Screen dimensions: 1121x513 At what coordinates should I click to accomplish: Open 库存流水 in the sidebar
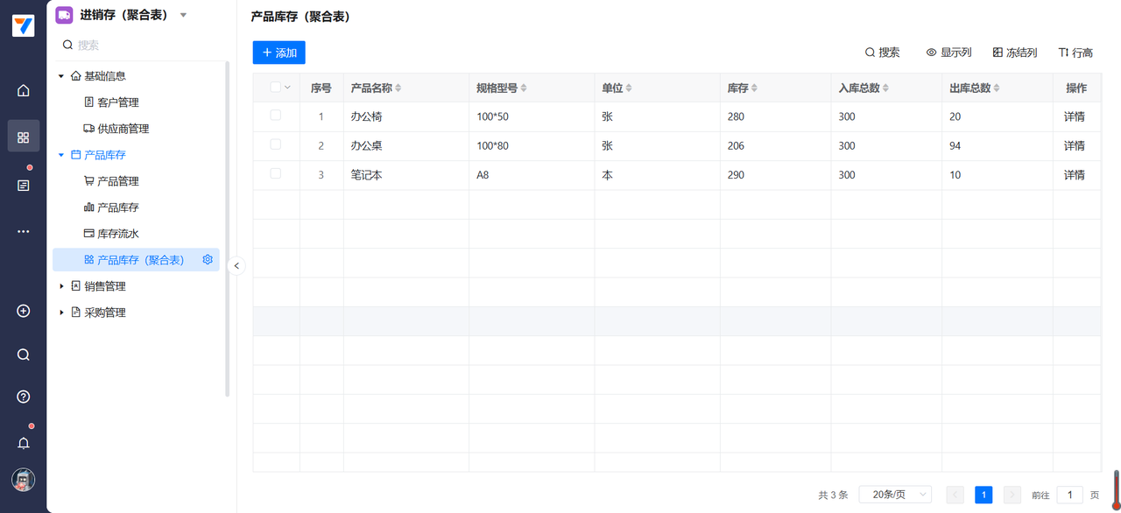pyautogui.click(x=117, y=234)
